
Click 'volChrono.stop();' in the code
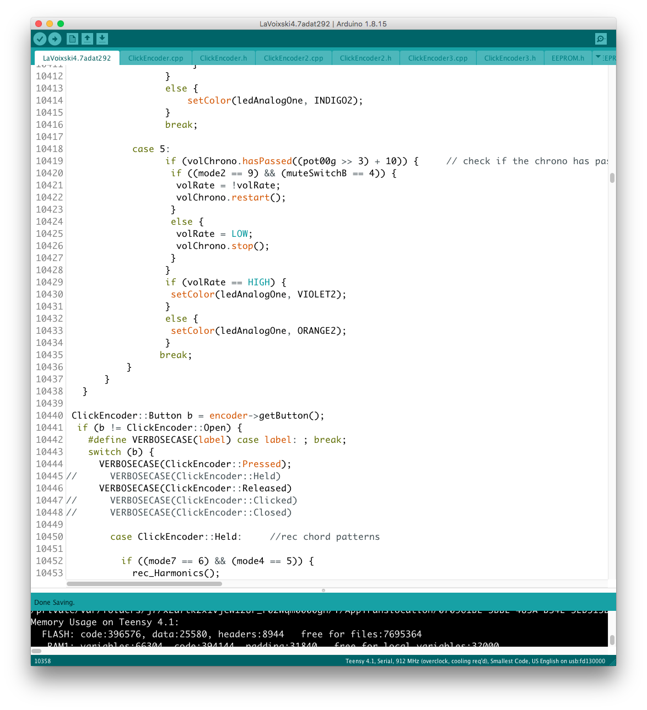pyautogui.click(x=223, y=246)
